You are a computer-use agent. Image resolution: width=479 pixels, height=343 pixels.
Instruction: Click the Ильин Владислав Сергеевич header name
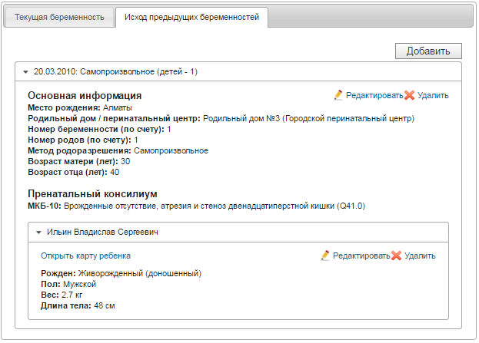102,232
